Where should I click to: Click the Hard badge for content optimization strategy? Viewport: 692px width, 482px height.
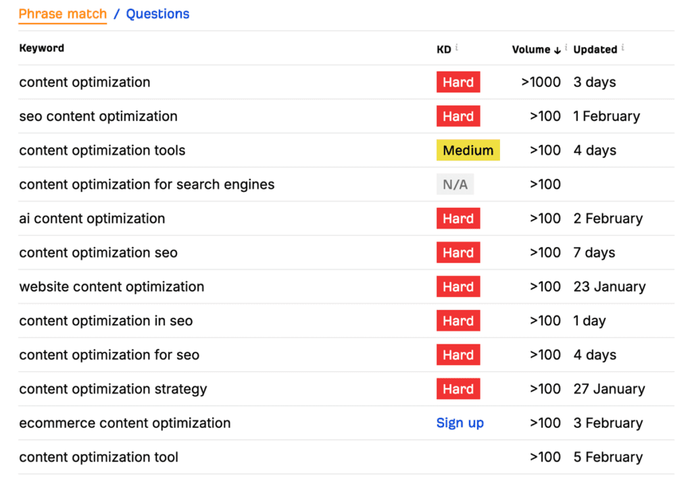coord(458,389)
